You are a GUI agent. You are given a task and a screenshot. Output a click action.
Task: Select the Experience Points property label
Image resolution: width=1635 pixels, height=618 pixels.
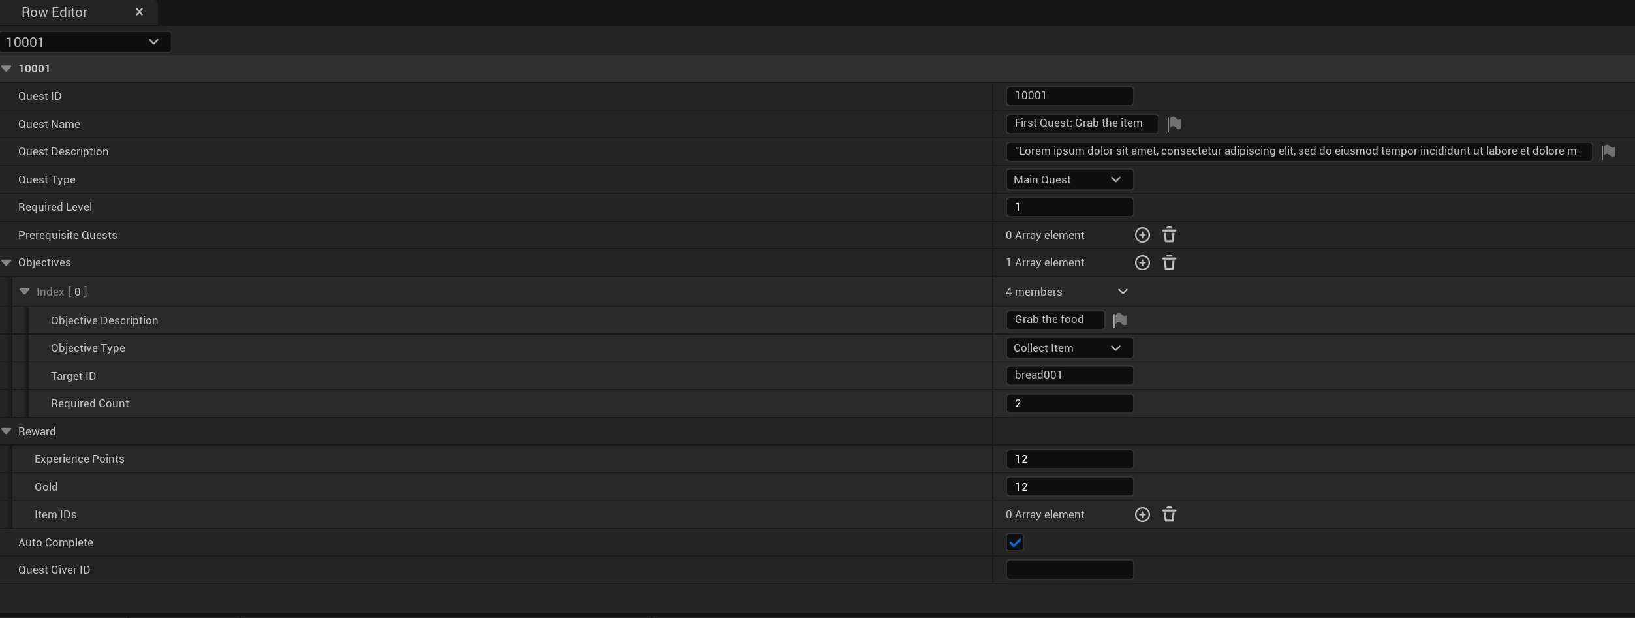[x=80, y=459]
